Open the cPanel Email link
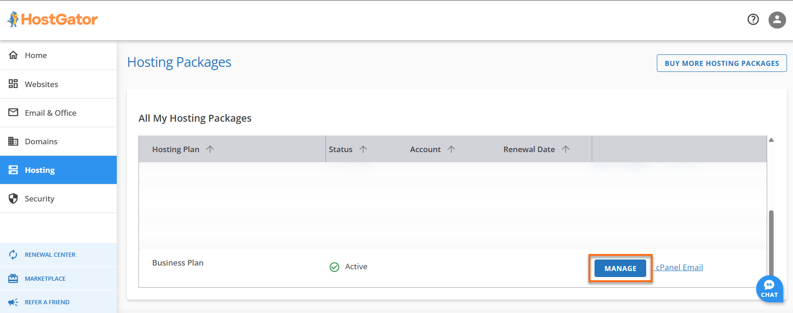The width and height of the screenshot is (793, 313). tap(679, 267)
